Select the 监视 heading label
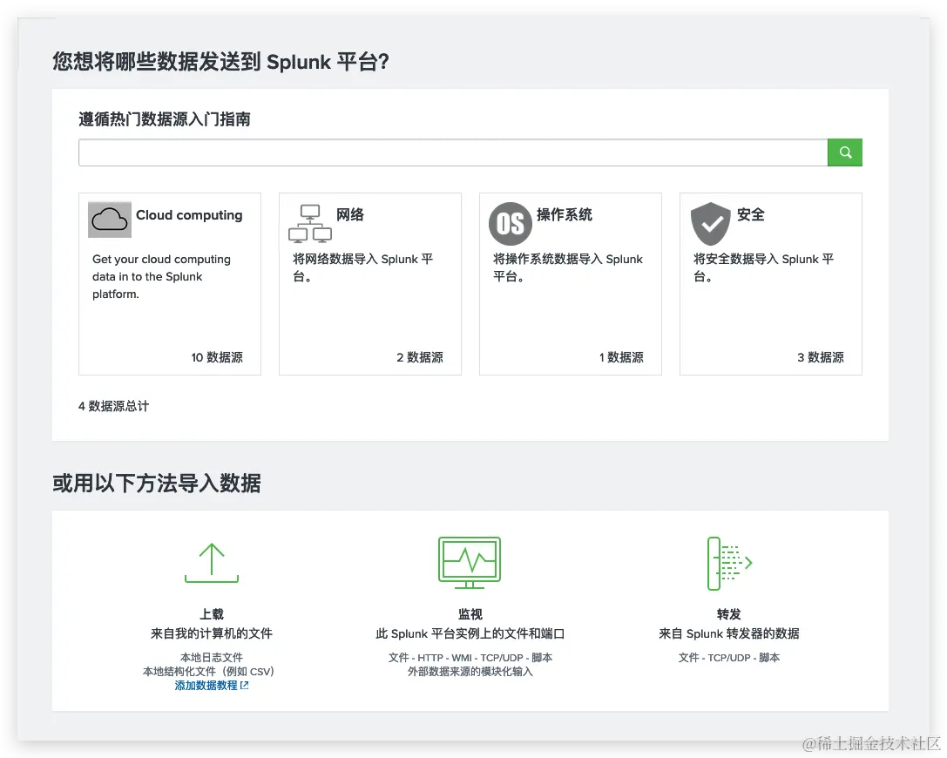The image size is (947, 758). 470,614
